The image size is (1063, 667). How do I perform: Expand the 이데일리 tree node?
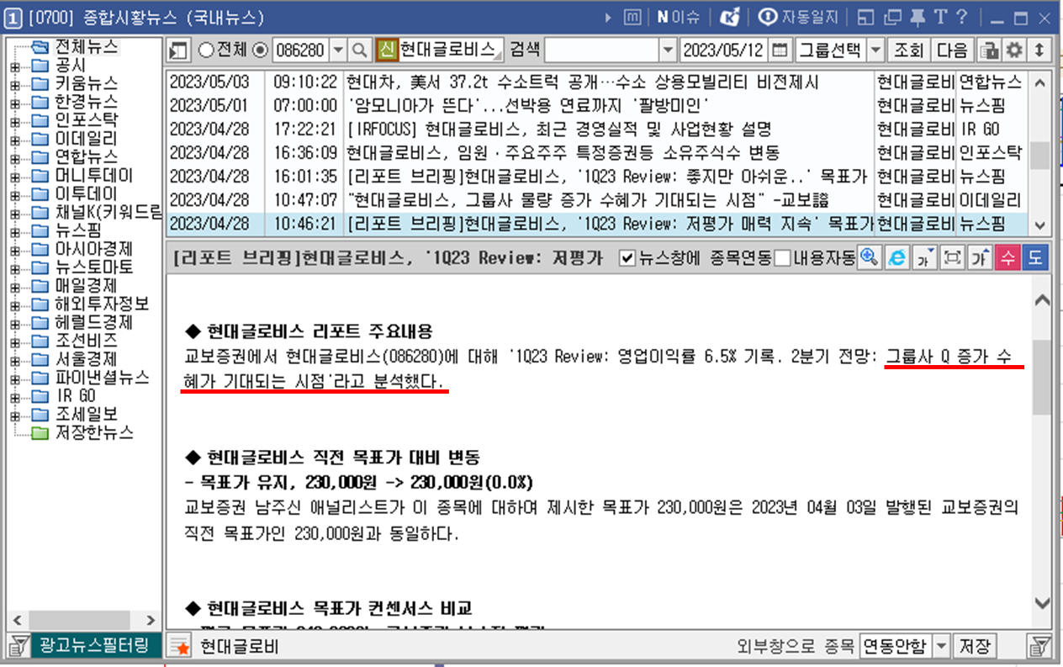tap(14, 139)
